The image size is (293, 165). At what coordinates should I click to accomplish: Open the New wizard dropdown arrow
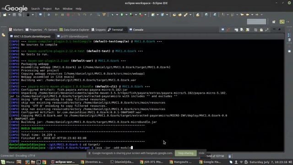9,15
